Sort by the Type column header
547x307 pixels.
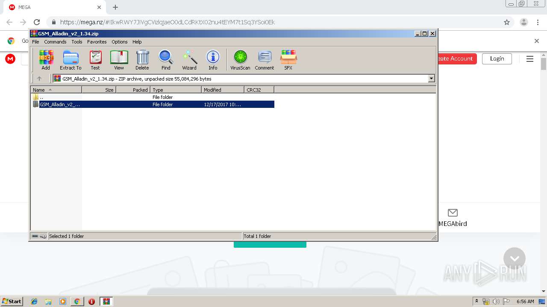(176, 90)
